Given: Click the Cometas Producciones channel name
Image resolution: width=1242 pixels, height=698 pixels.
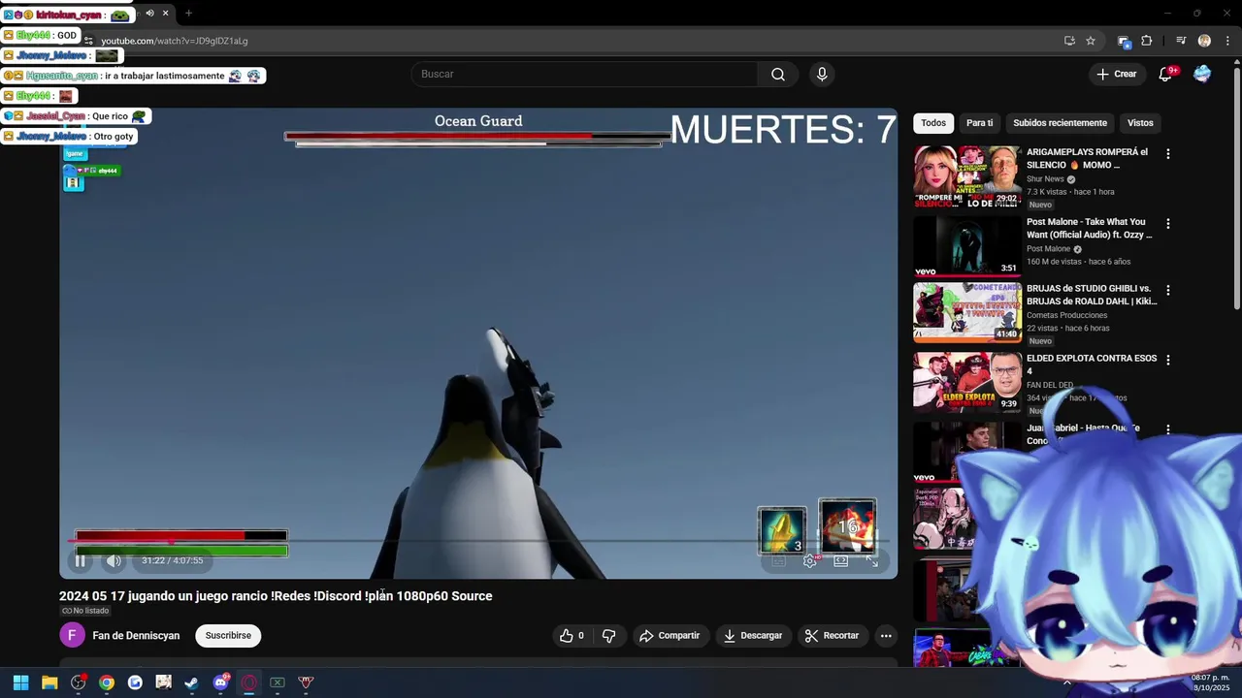Looking at the screenshot, I should click(x=1066, y=315).
